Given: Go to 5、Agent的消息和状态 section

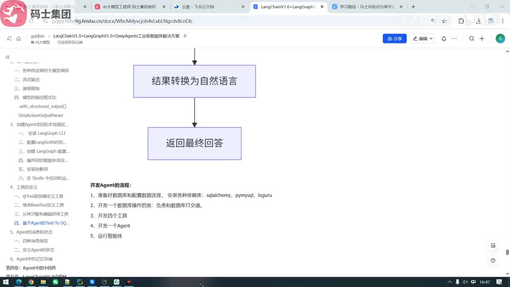Looking at the screenshot, I should tap(31, 232).
